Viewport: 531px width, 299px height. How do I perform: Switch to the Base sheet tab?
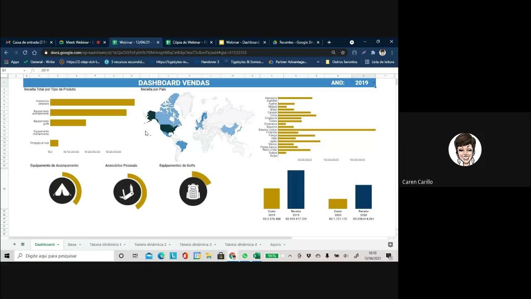(x=72, y=245)
